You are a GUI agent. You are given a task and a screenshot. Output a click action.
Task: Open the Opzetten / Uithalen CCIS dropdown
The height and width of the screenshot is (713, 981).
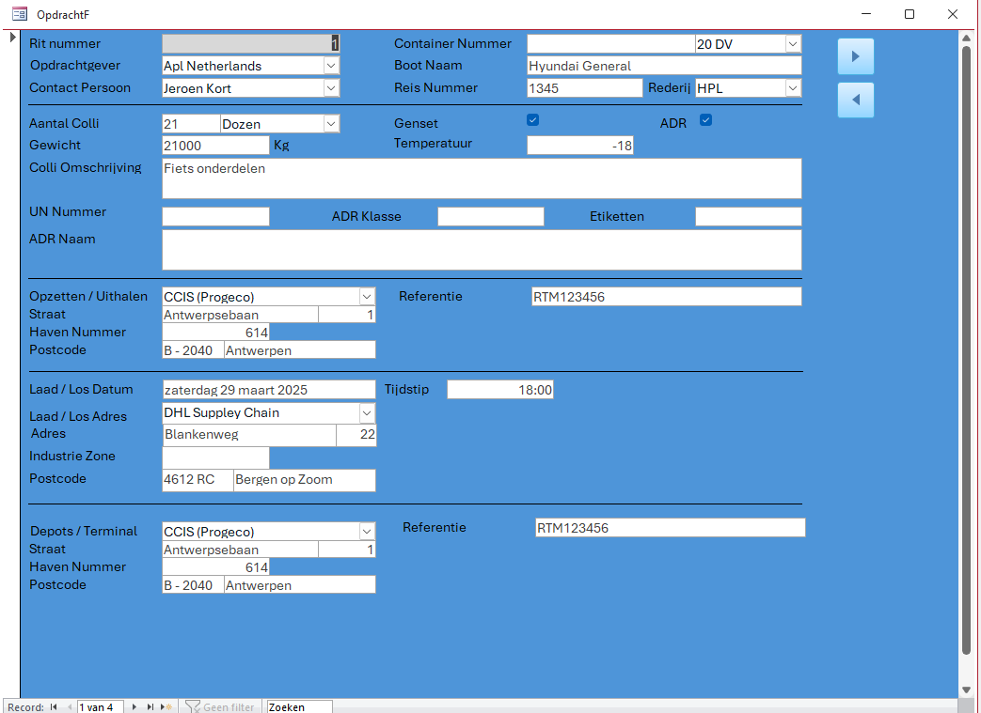point(368,295)
